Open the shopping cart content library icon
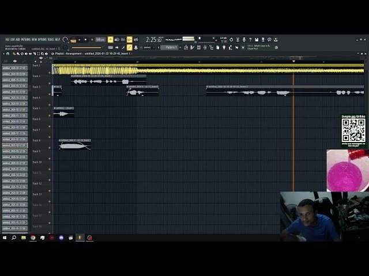369x276 pixels. point(243,47)
